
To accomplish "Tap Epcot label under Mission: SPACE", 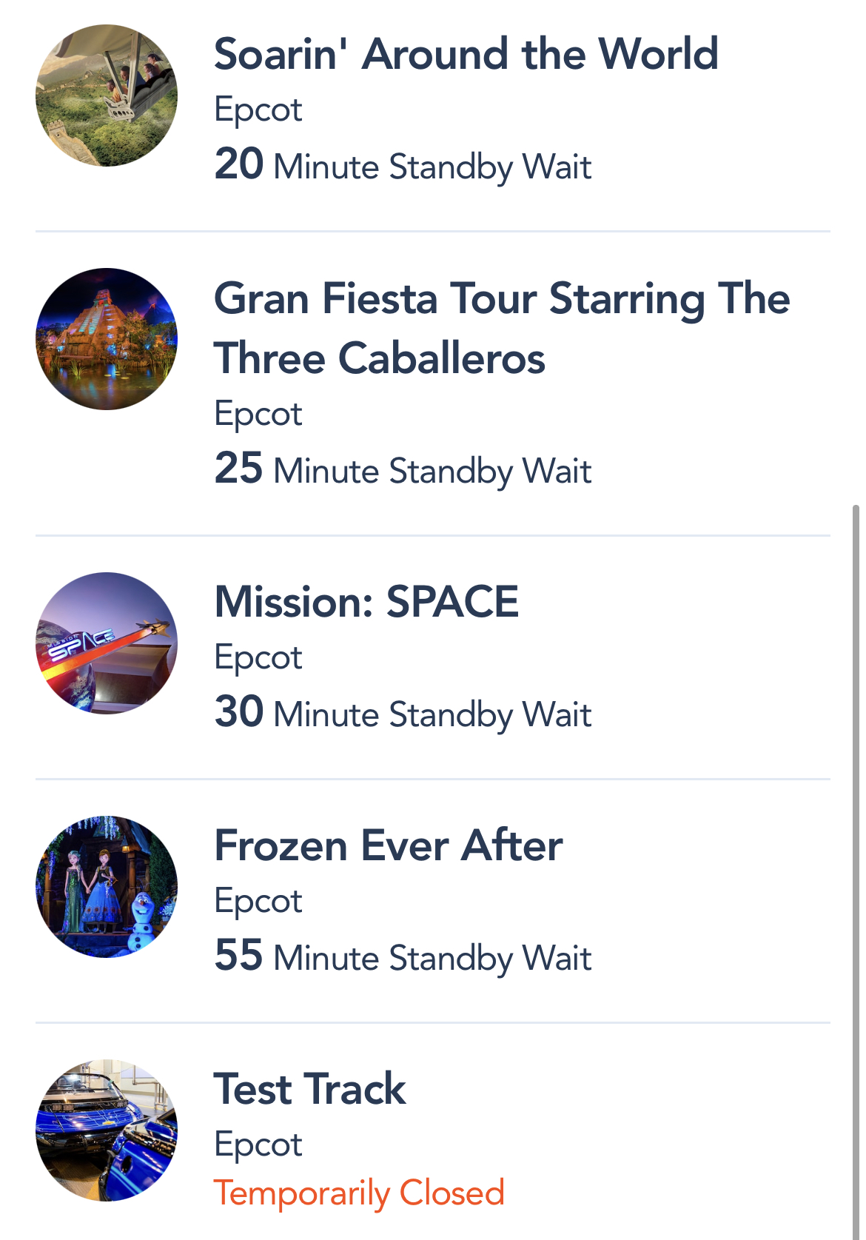I will point(258,657).
